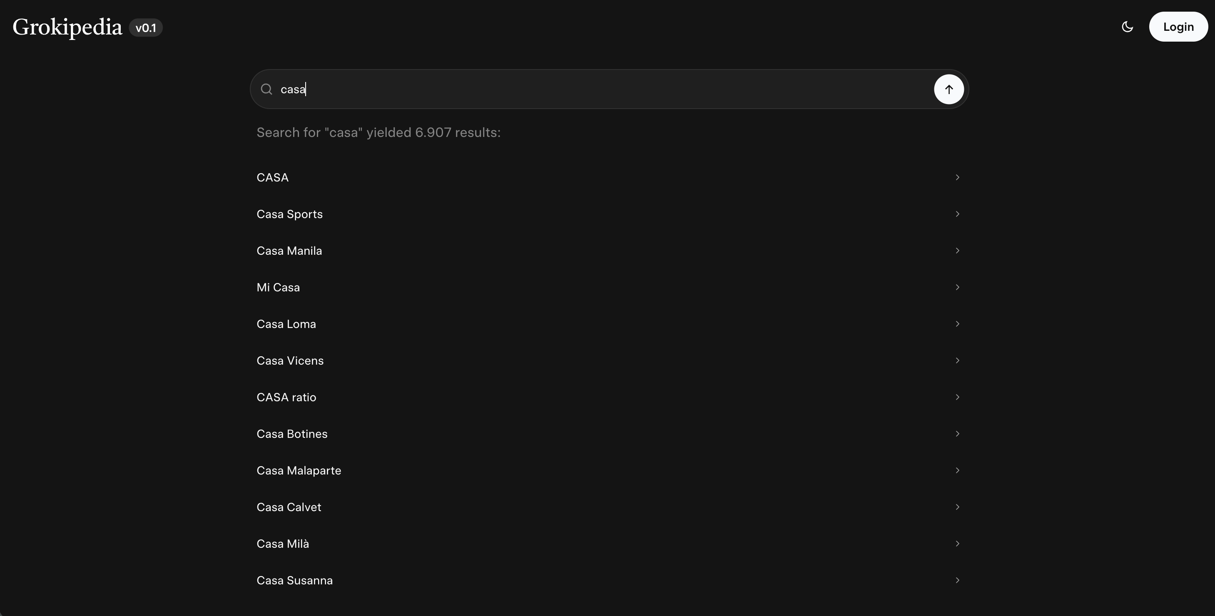Select the Casa Milà entry
1215x616 pixels.
click(283, 544)
